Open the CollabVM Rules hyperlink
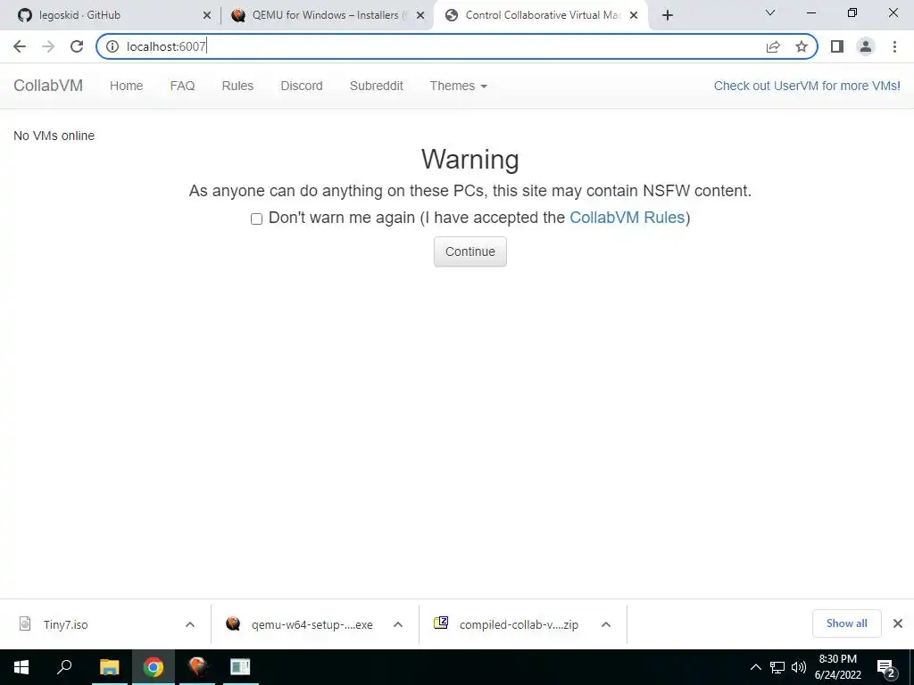 pos(627,218)
